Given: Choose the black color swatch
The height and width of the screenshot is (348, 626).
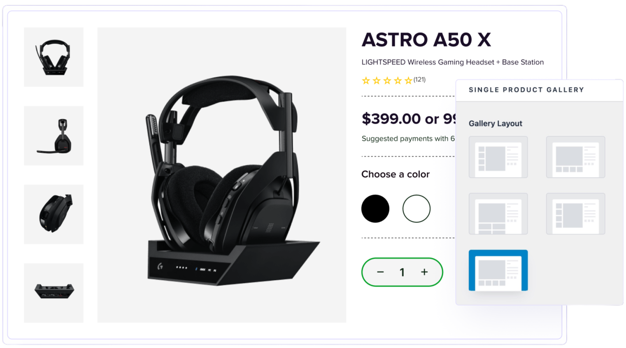Looking at the screenshot, I should coord(375,209).
